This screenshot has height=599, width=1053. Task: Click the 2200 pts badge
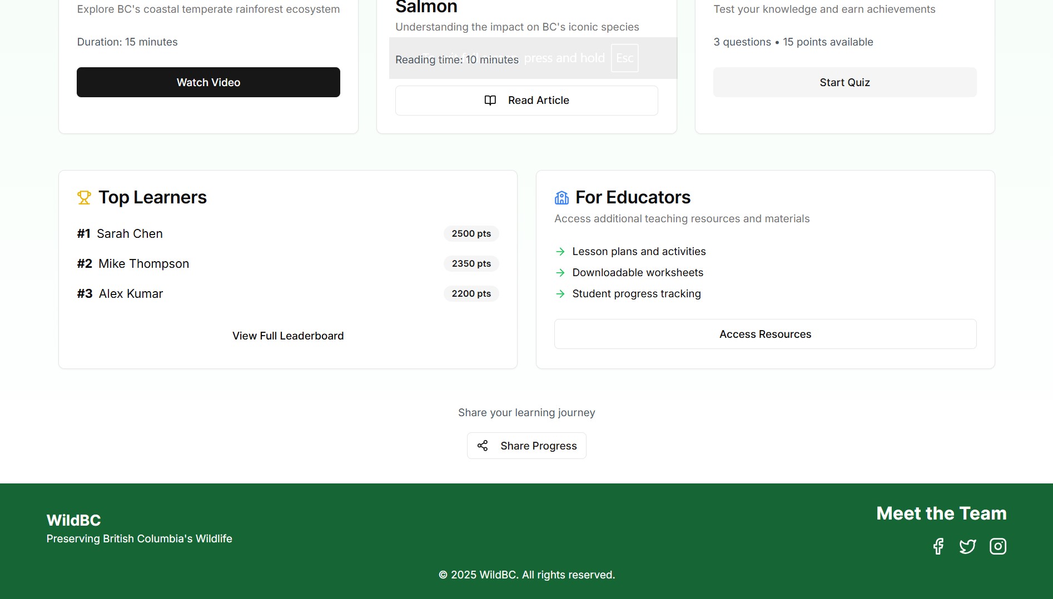[x=471, y=294]
